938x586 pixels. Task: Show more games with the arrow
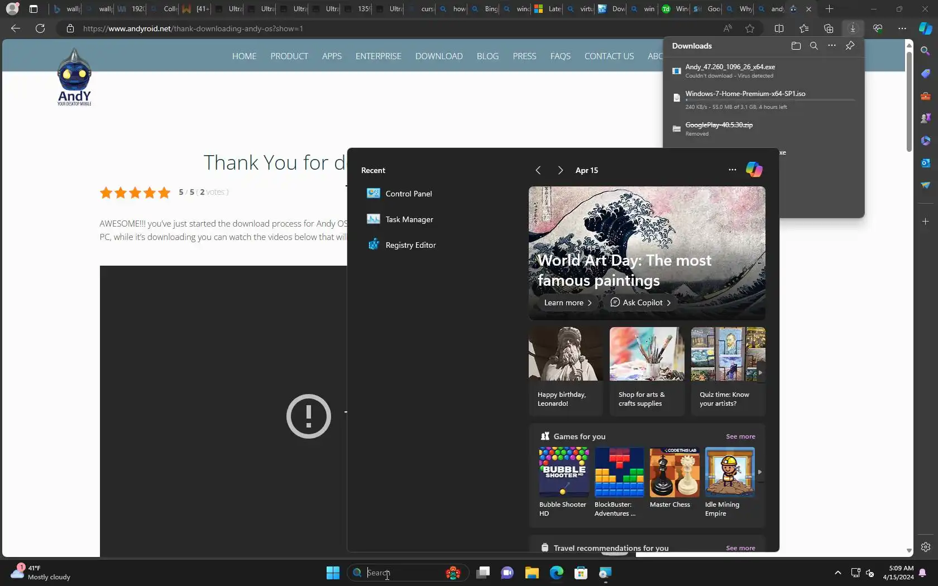(x=759, y=472)
